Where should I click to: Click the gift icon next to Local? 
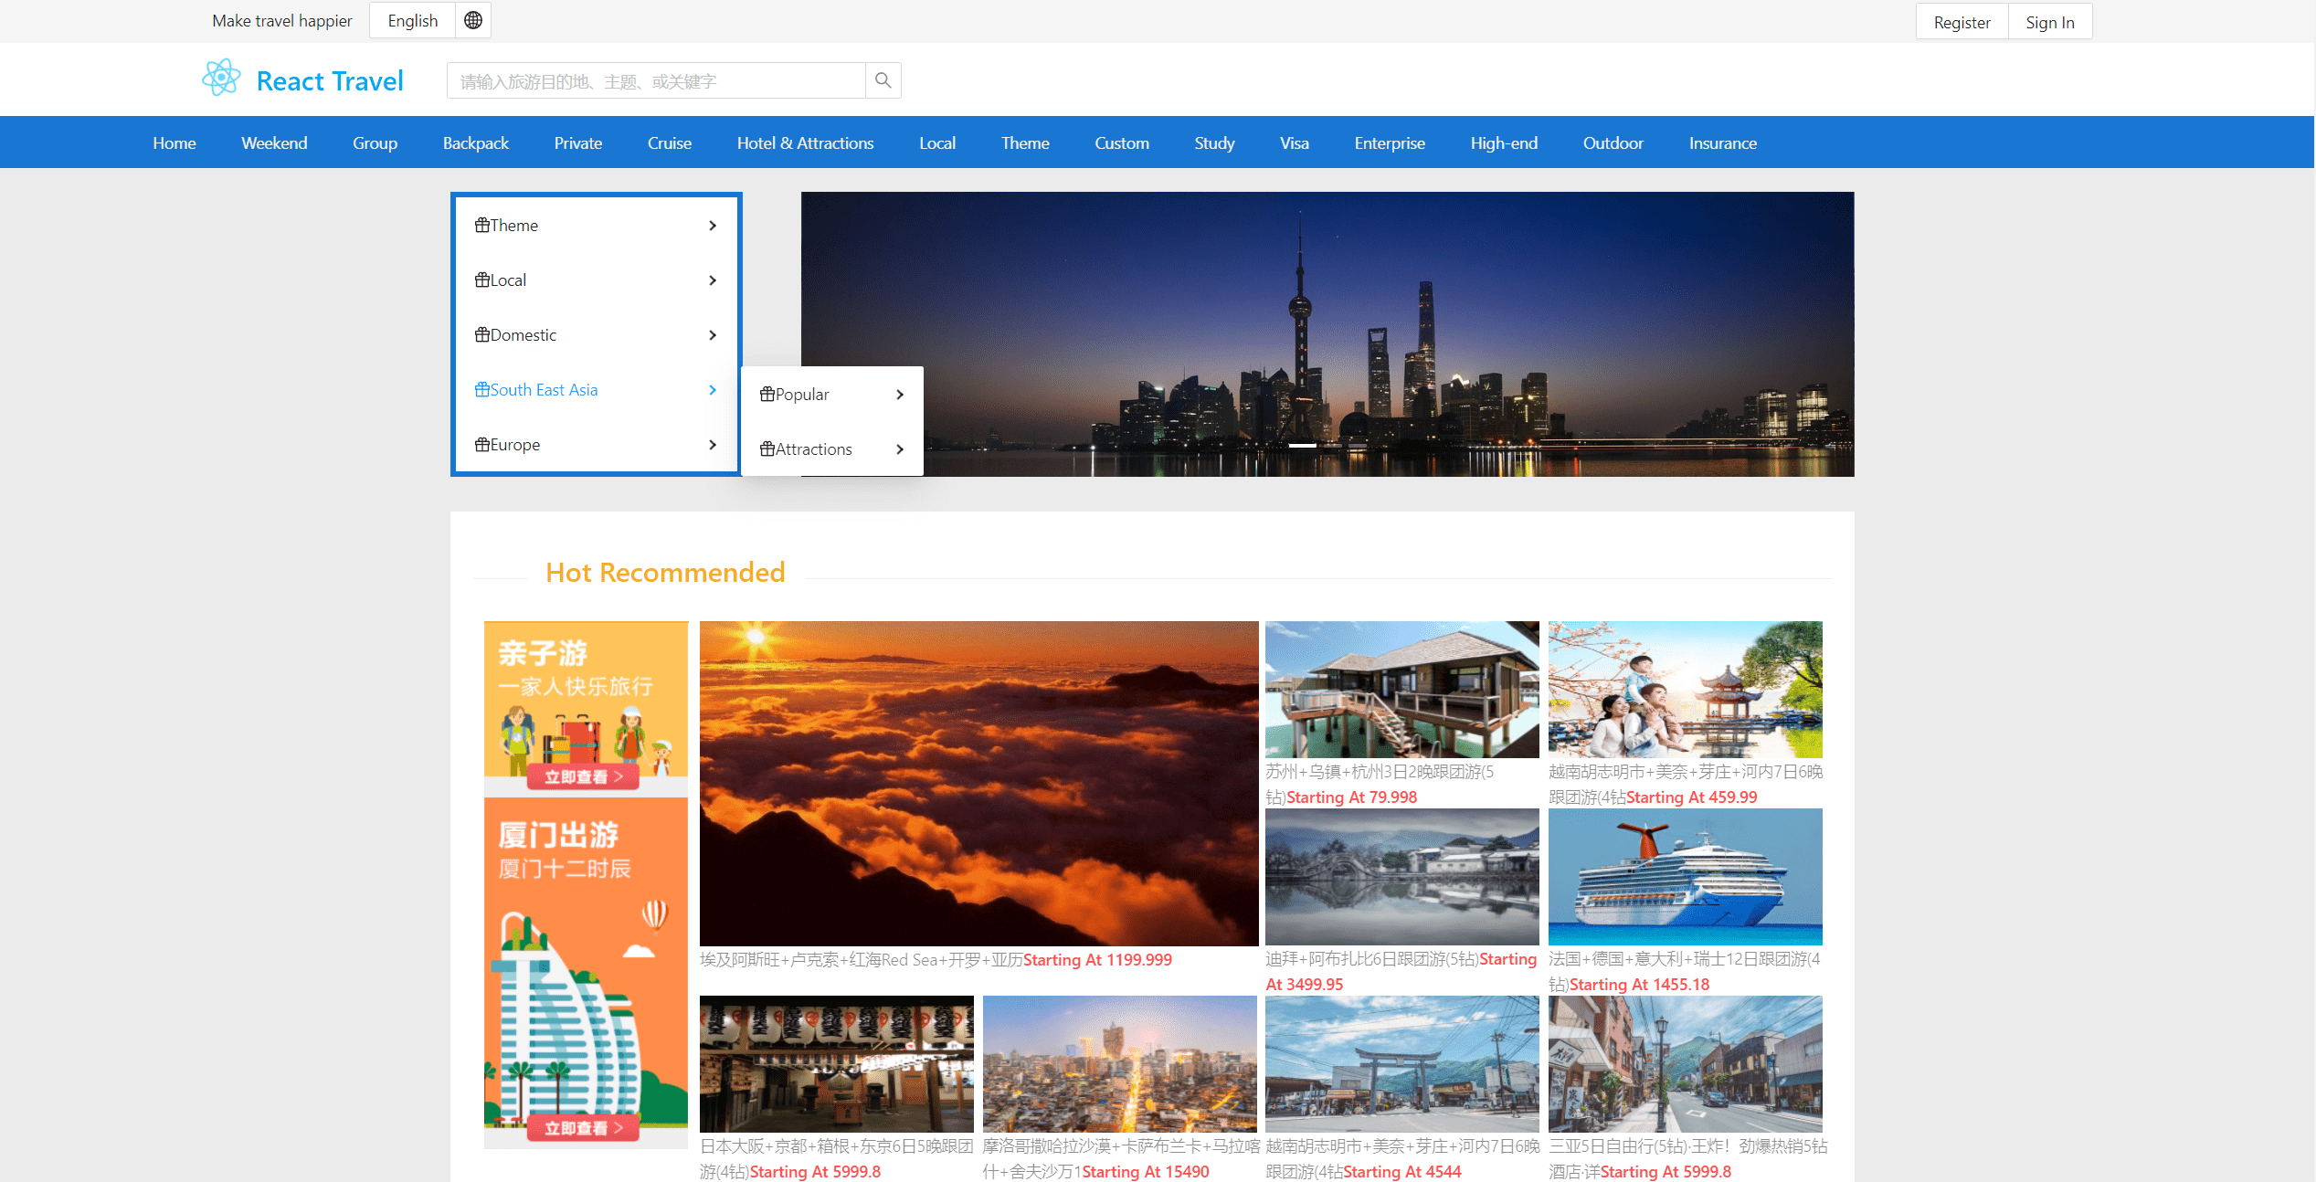482,280
